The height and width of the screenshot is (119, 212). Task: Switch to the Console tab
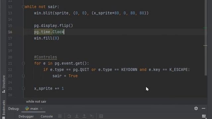[x=47, y=116]
